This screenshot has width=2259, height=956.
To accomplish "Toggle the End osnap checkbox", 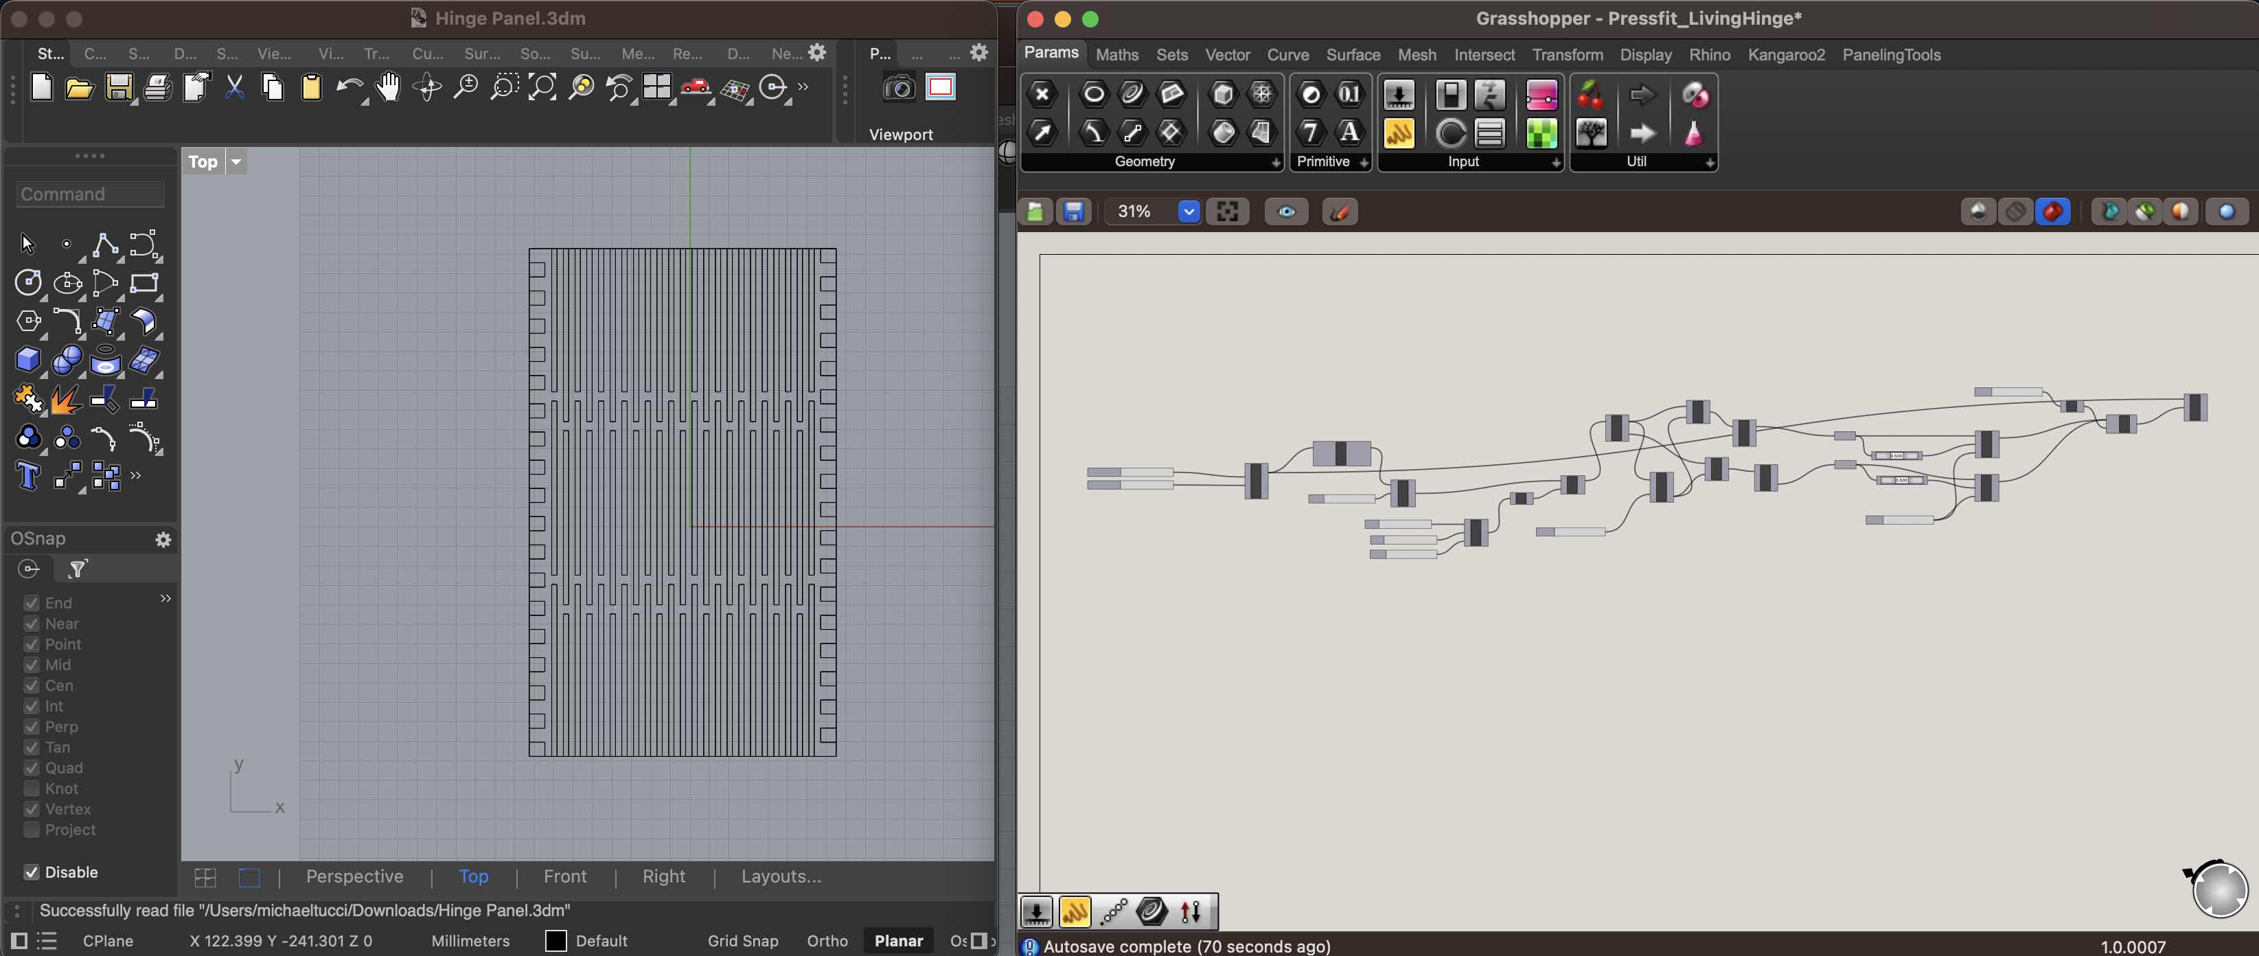I will point(32,602).
